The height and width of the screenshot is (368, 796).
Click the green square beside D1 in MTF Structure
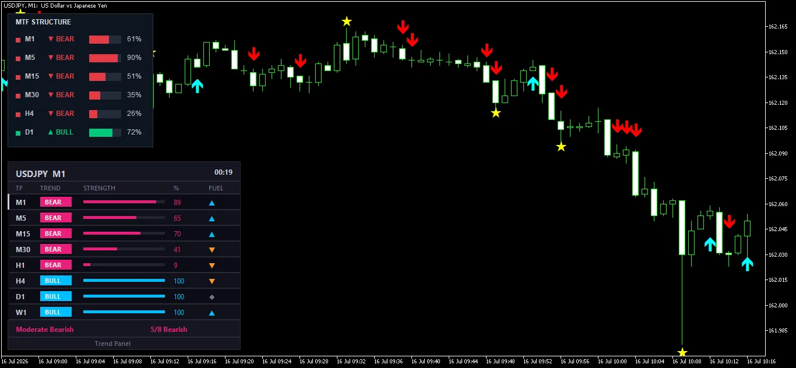click(x=18, y=133)
